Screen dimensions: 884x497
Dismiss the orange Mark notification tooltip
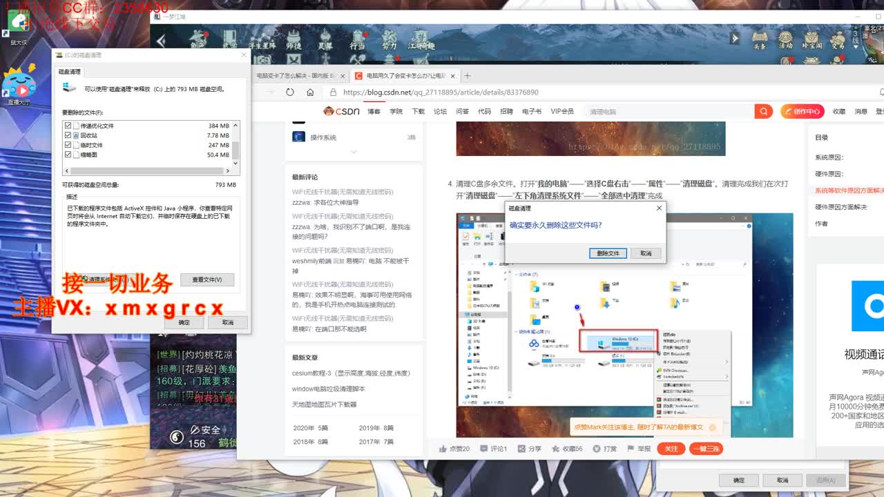click(711, 427)
